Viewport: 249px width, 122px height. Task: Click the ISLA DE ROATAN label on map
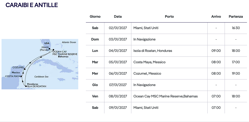(x=37, y=86)
